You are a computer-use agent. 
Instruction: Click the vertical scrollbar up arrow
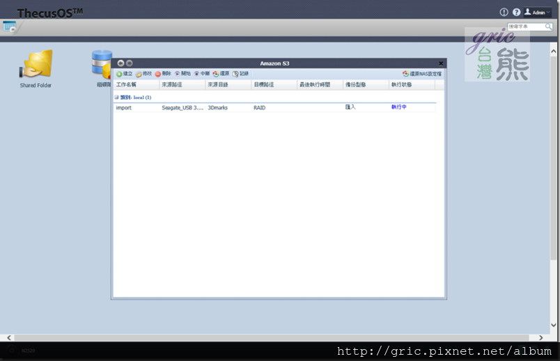554,52
